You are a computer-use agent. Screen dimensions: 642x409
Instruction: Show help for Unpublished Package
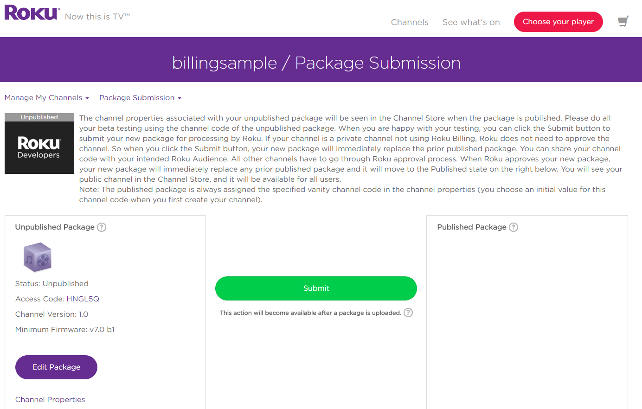tap(102, 227)
